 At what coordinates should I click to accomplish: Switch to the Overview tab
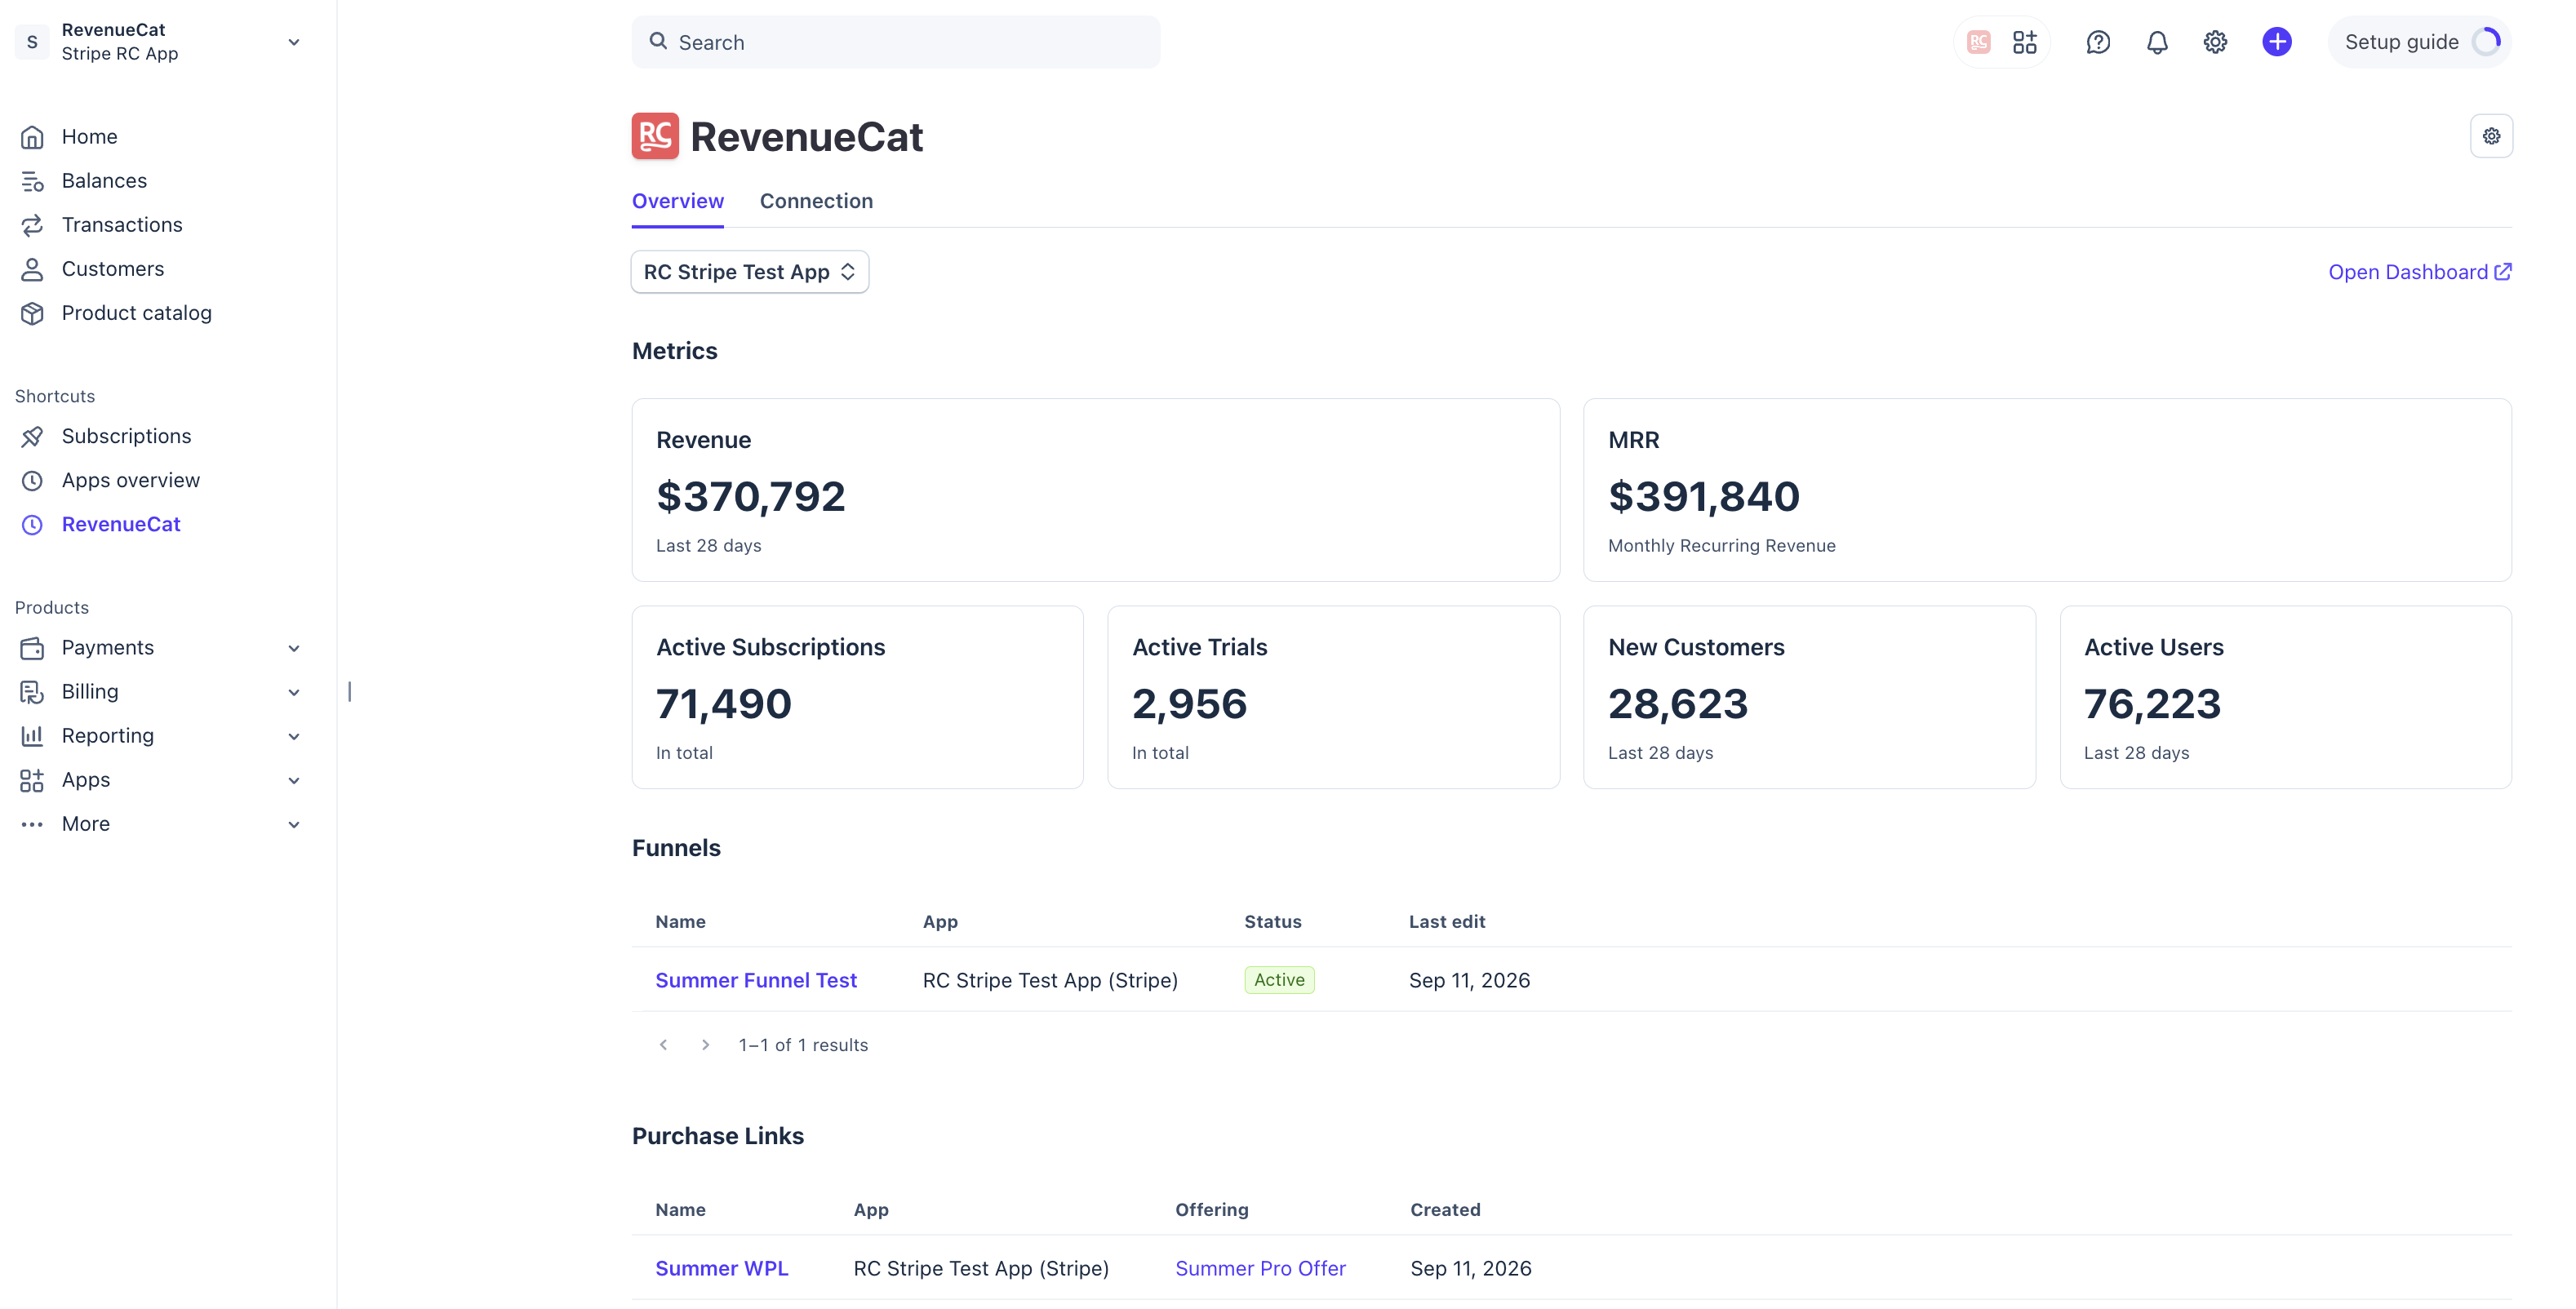677,201
